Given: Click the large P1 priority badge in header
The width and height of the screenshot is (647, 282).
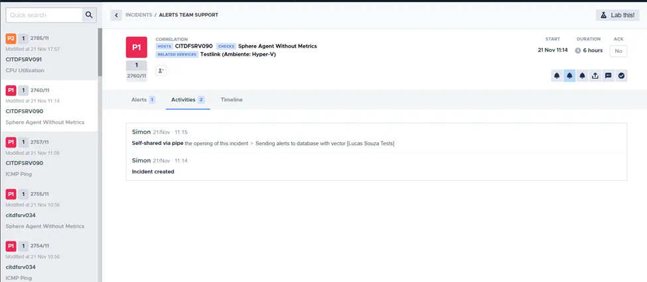Looking at the screenshot, I should [136, 48].
